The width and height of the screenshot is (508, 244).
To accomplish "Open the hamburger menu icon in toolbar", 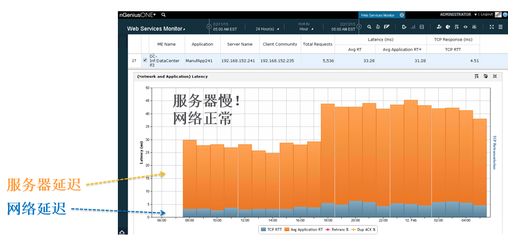I will pyautogui.click(x=500, y=27).
